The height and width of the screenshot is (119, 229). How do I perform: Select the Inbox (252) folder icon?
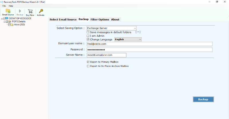[x=12, y=25]
